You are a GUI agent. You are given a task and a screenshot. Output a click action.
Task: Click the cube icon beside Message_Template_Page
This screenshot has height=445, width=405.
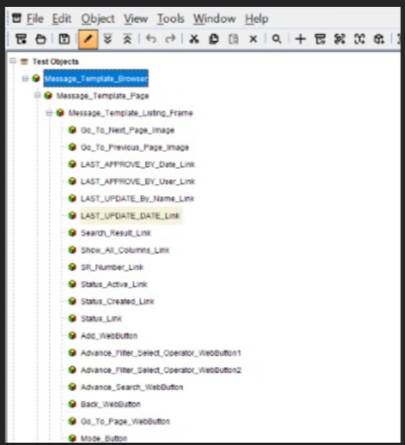[48, 95]
